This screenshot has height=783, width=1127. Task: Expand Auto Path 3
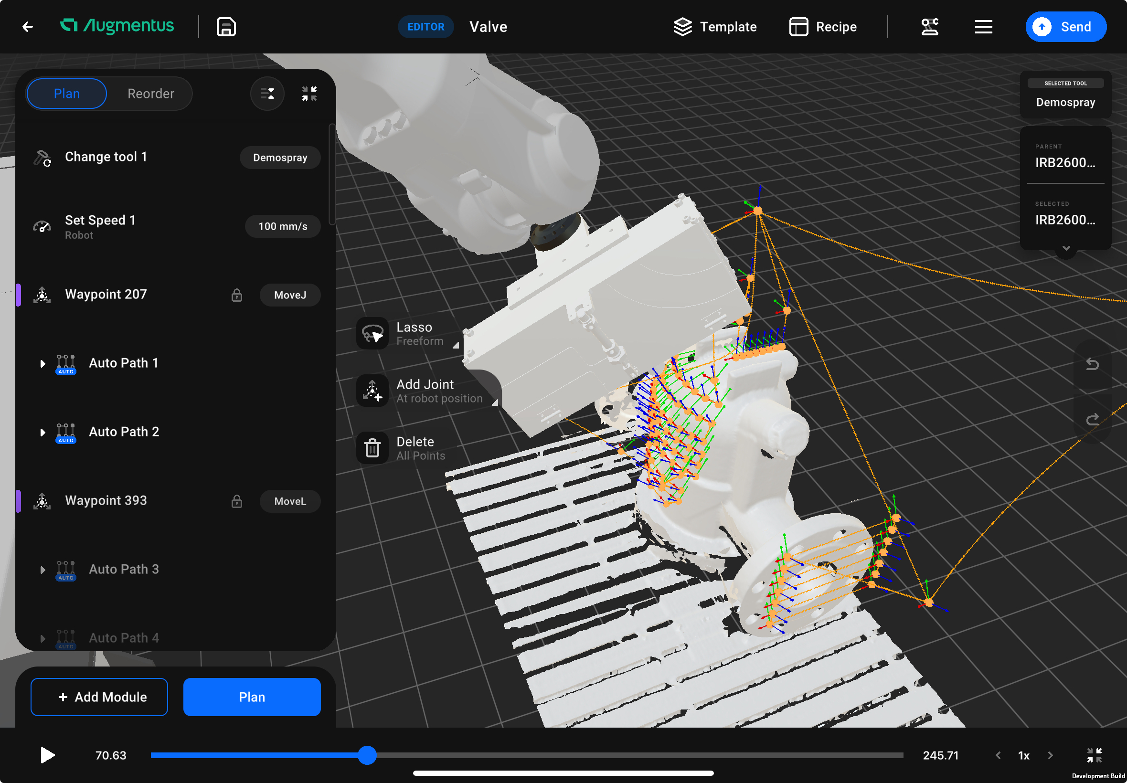pos(43,570)
